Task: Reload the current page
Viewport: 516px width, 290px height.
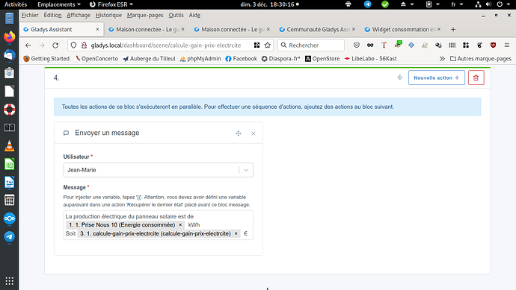Action: tap(55, 45)
